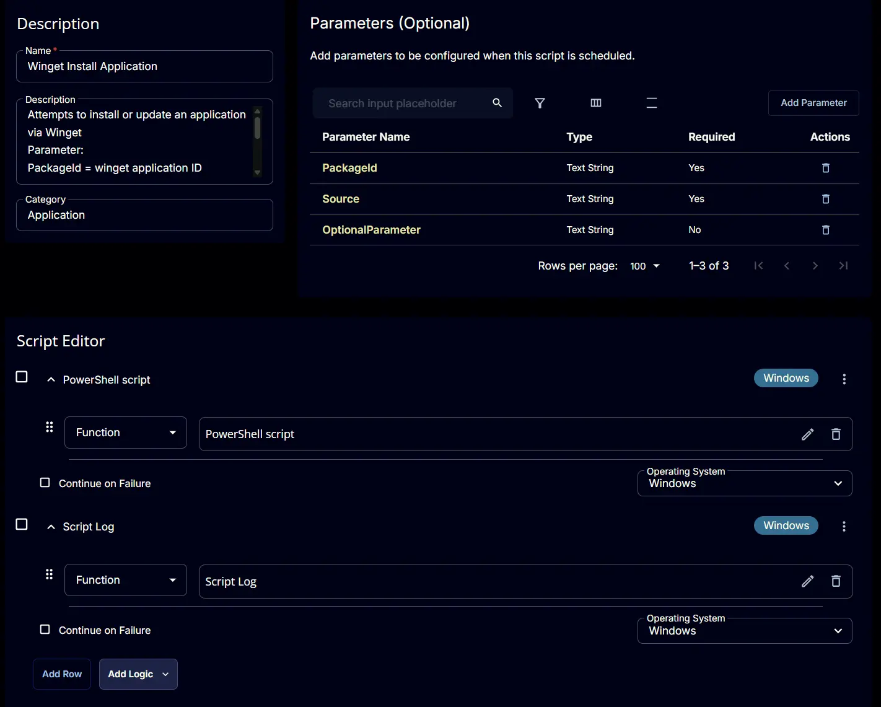
Task: Open the PackageId parameter
Action: pyautogui.click(x=349, y=168)
